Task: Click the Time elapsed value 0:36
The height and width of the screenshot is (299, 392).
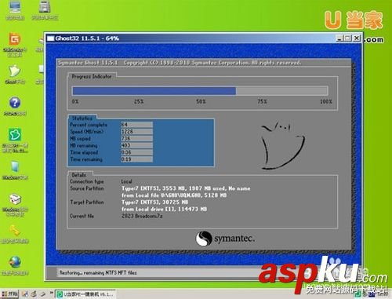Action: point(136,152)
